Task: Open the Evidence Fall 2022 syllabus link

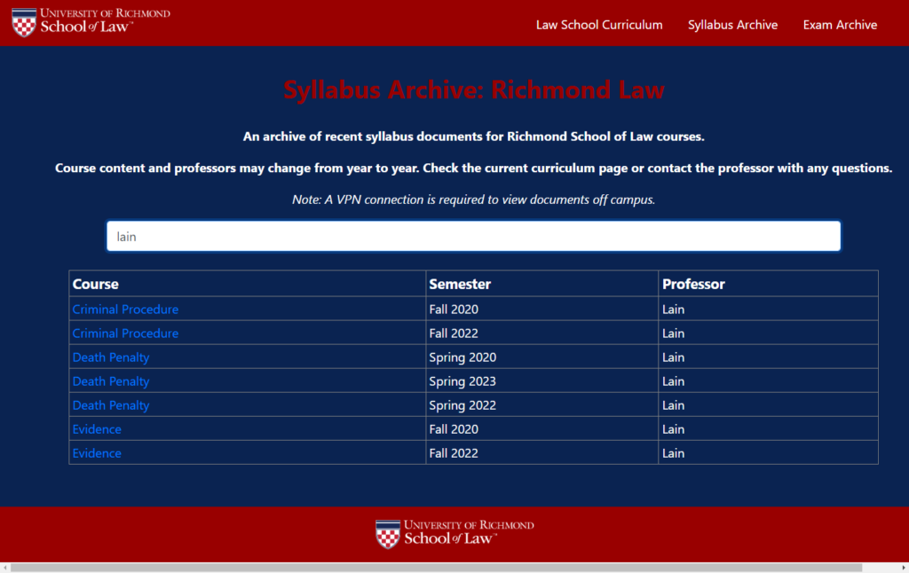Action: pyautogui.click(x=97, y=453)
